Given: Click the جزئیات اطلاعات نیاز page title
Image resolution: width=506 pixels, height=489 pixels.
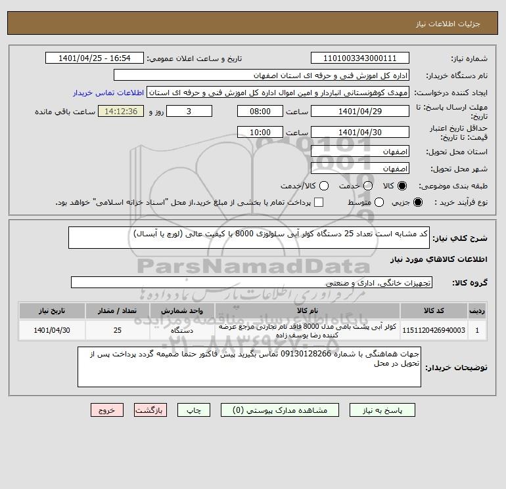Looking at the screenshot, I should coord(448,24).
